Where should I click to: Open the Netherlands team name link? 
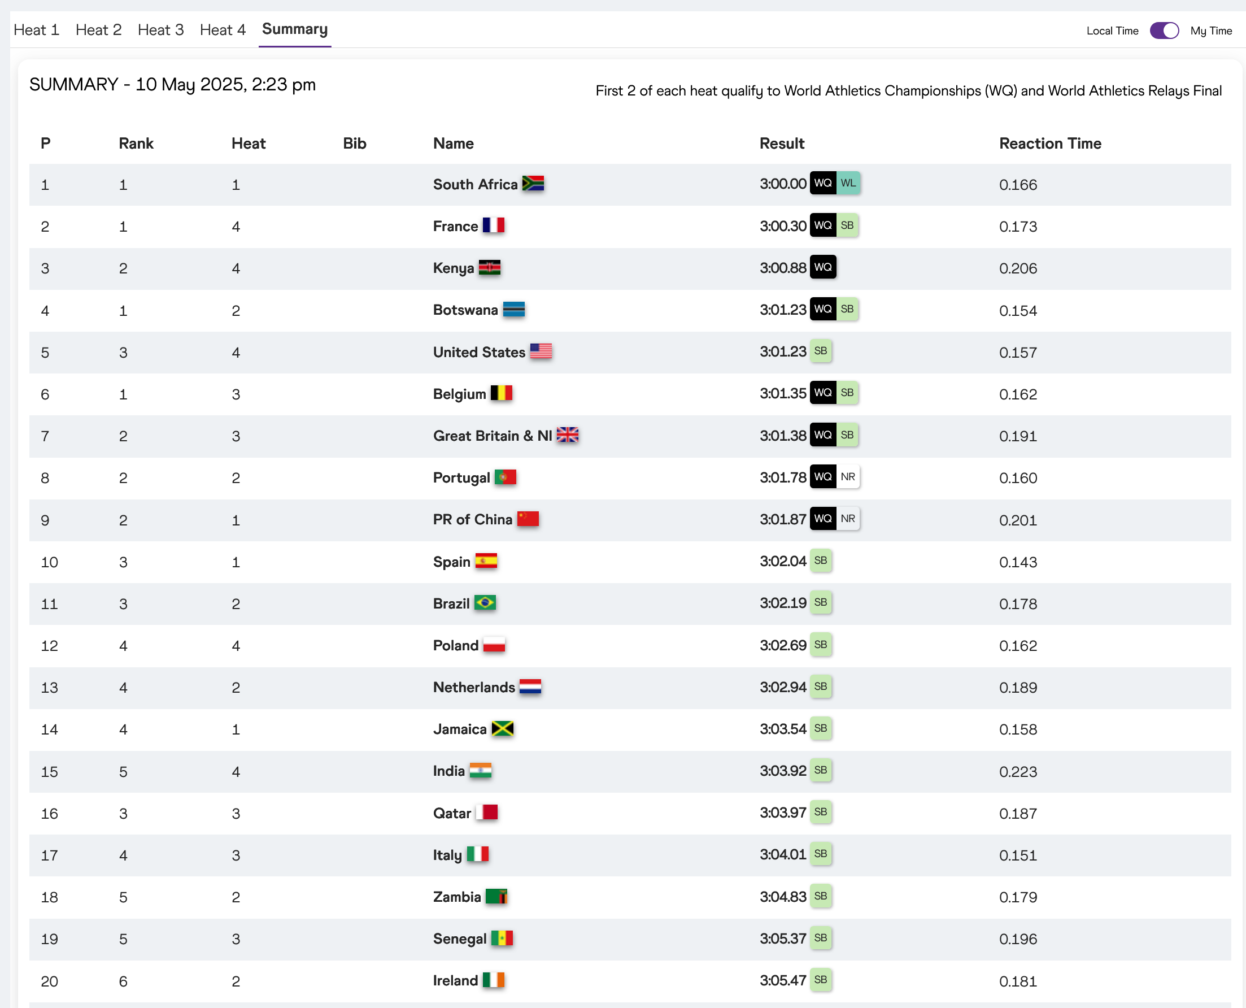click(474, 687)
